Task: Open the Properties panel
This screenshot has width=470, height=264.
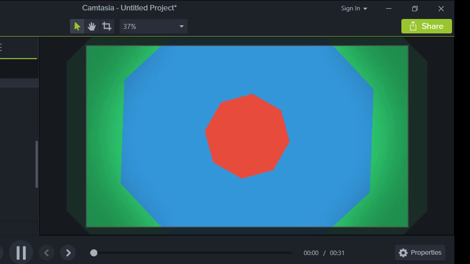Action: pos(420,253)
